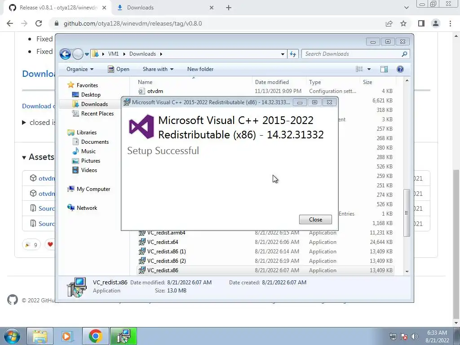
Task: Toggle the preview pane icon
Action: pos(384,69)
